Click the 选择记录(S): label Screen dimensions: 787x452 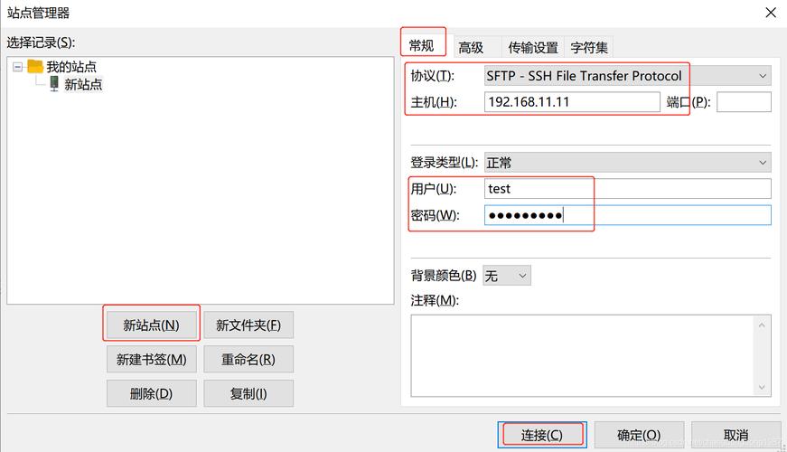[x=41, y=42]
